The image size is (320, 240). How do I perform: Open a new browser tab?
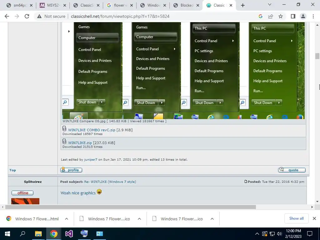click(242, 6)
